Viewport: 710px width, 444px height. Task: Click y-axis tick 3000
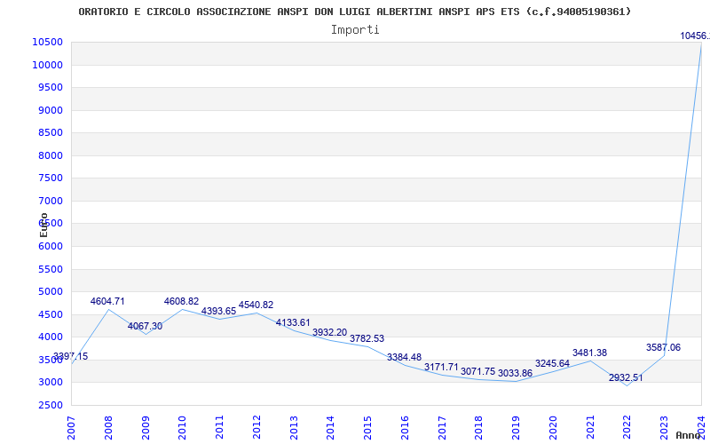tap(51, 383)
